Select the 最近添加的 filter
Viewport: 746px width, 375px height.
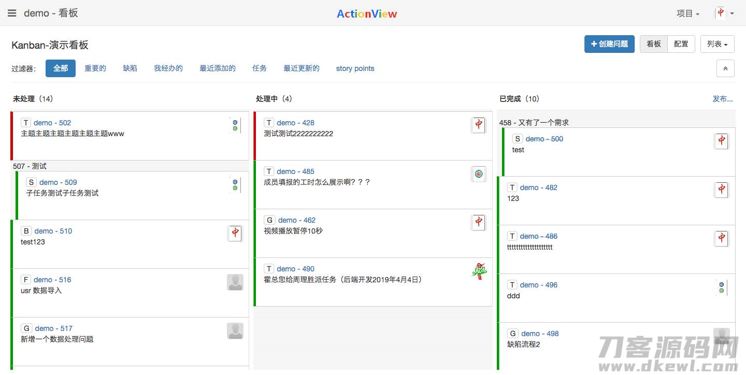click(x=218, y=68)
